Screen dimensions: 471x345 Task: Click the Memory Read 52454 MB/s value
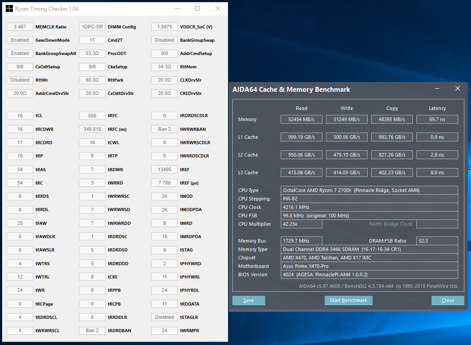click(x=301, y=119)
